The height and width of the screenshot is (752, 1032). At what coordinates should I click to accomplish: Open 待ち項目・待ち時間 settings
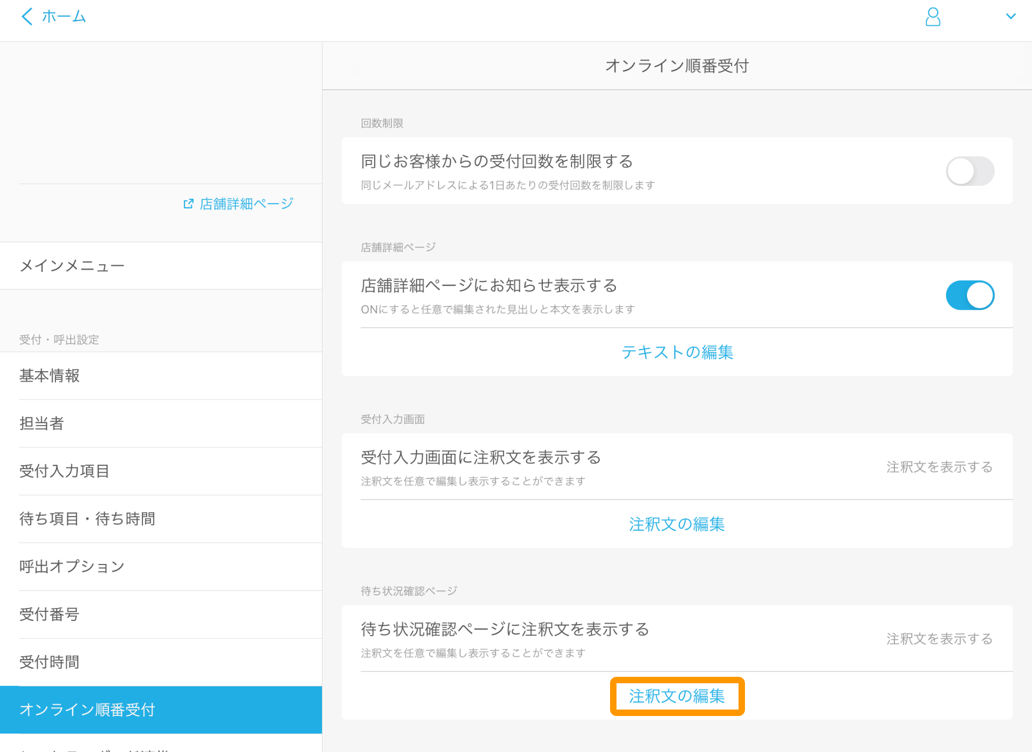pyautogui.click(x=161, y=519)
